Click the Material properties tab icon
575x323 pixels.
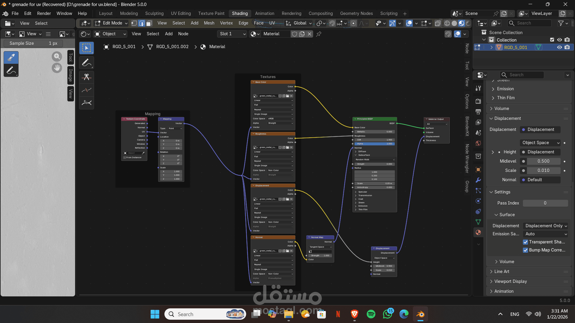pos(478,232)
